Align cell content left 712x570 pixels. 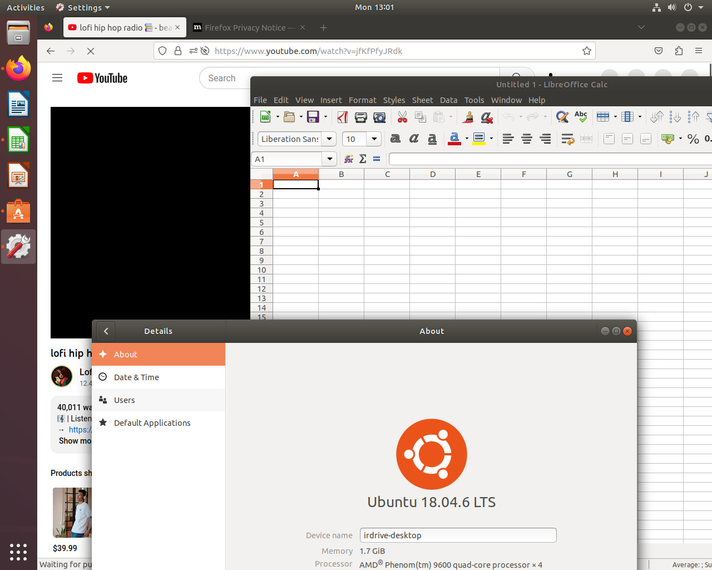508,139
